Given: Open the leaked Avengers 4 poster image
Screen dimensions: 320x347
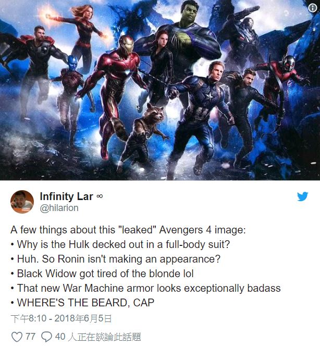Looking at the screenshot, I should pyautogui.click(x=160, y=90).
